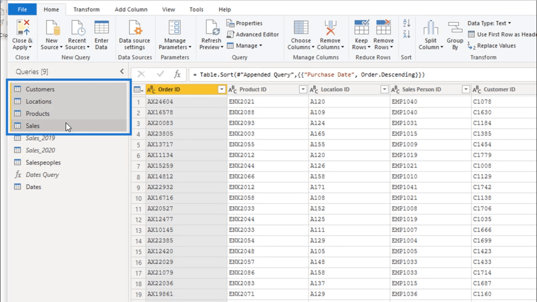Select the Products query
Image resolution: width=537 pixels, height=302 pixels.
pyautogui.click(x=69, y=113)
